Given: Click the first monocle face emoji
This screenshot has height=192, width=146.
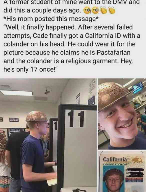Looking at the screenshot, I should tap(87, 11).
